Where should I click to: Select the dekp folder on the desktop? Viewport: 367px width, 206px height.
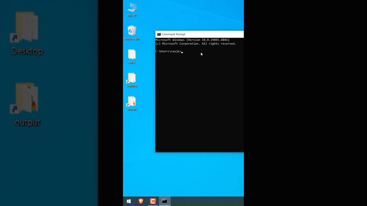[132, 57]
